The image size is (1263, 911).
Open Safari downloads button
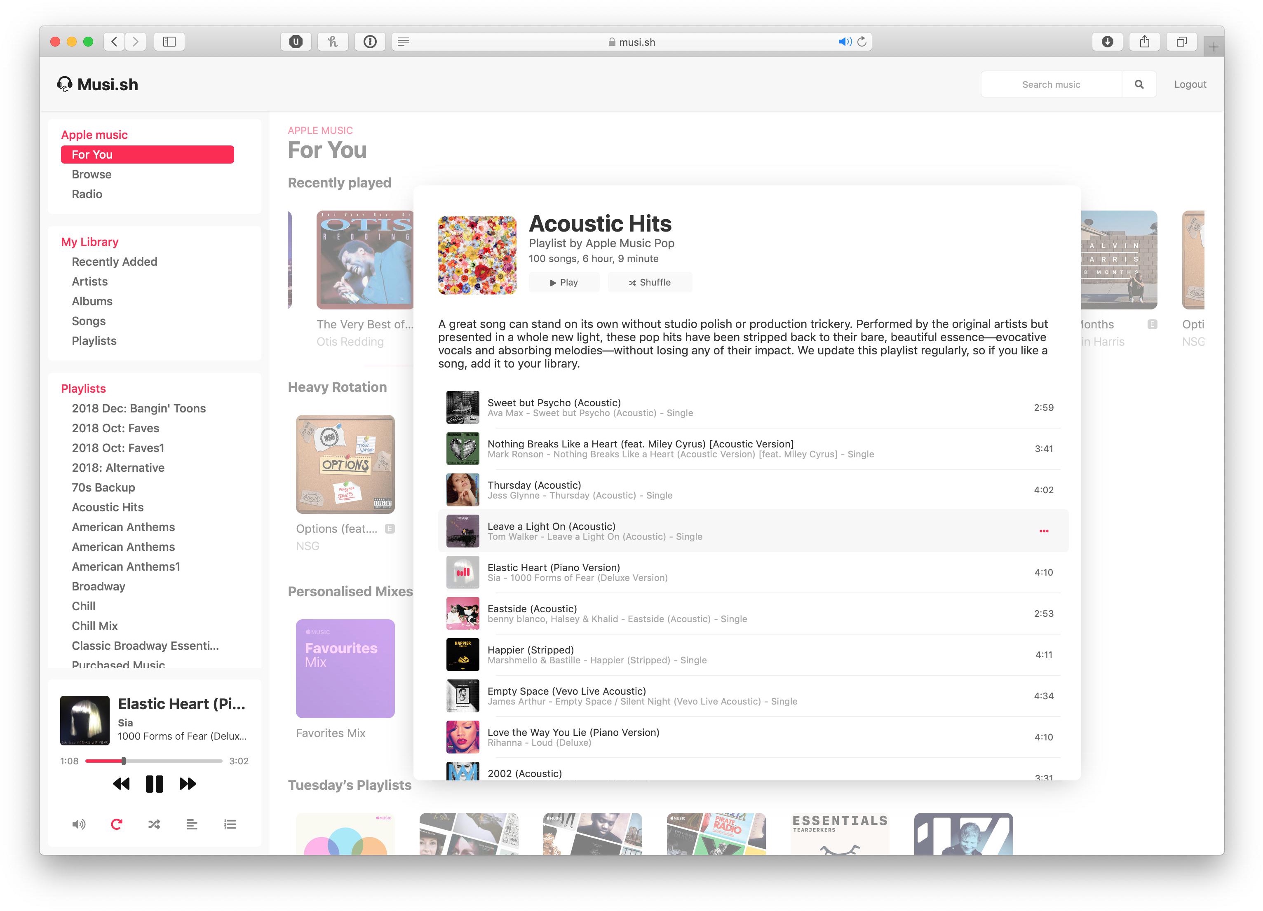tap(1108, 42)
